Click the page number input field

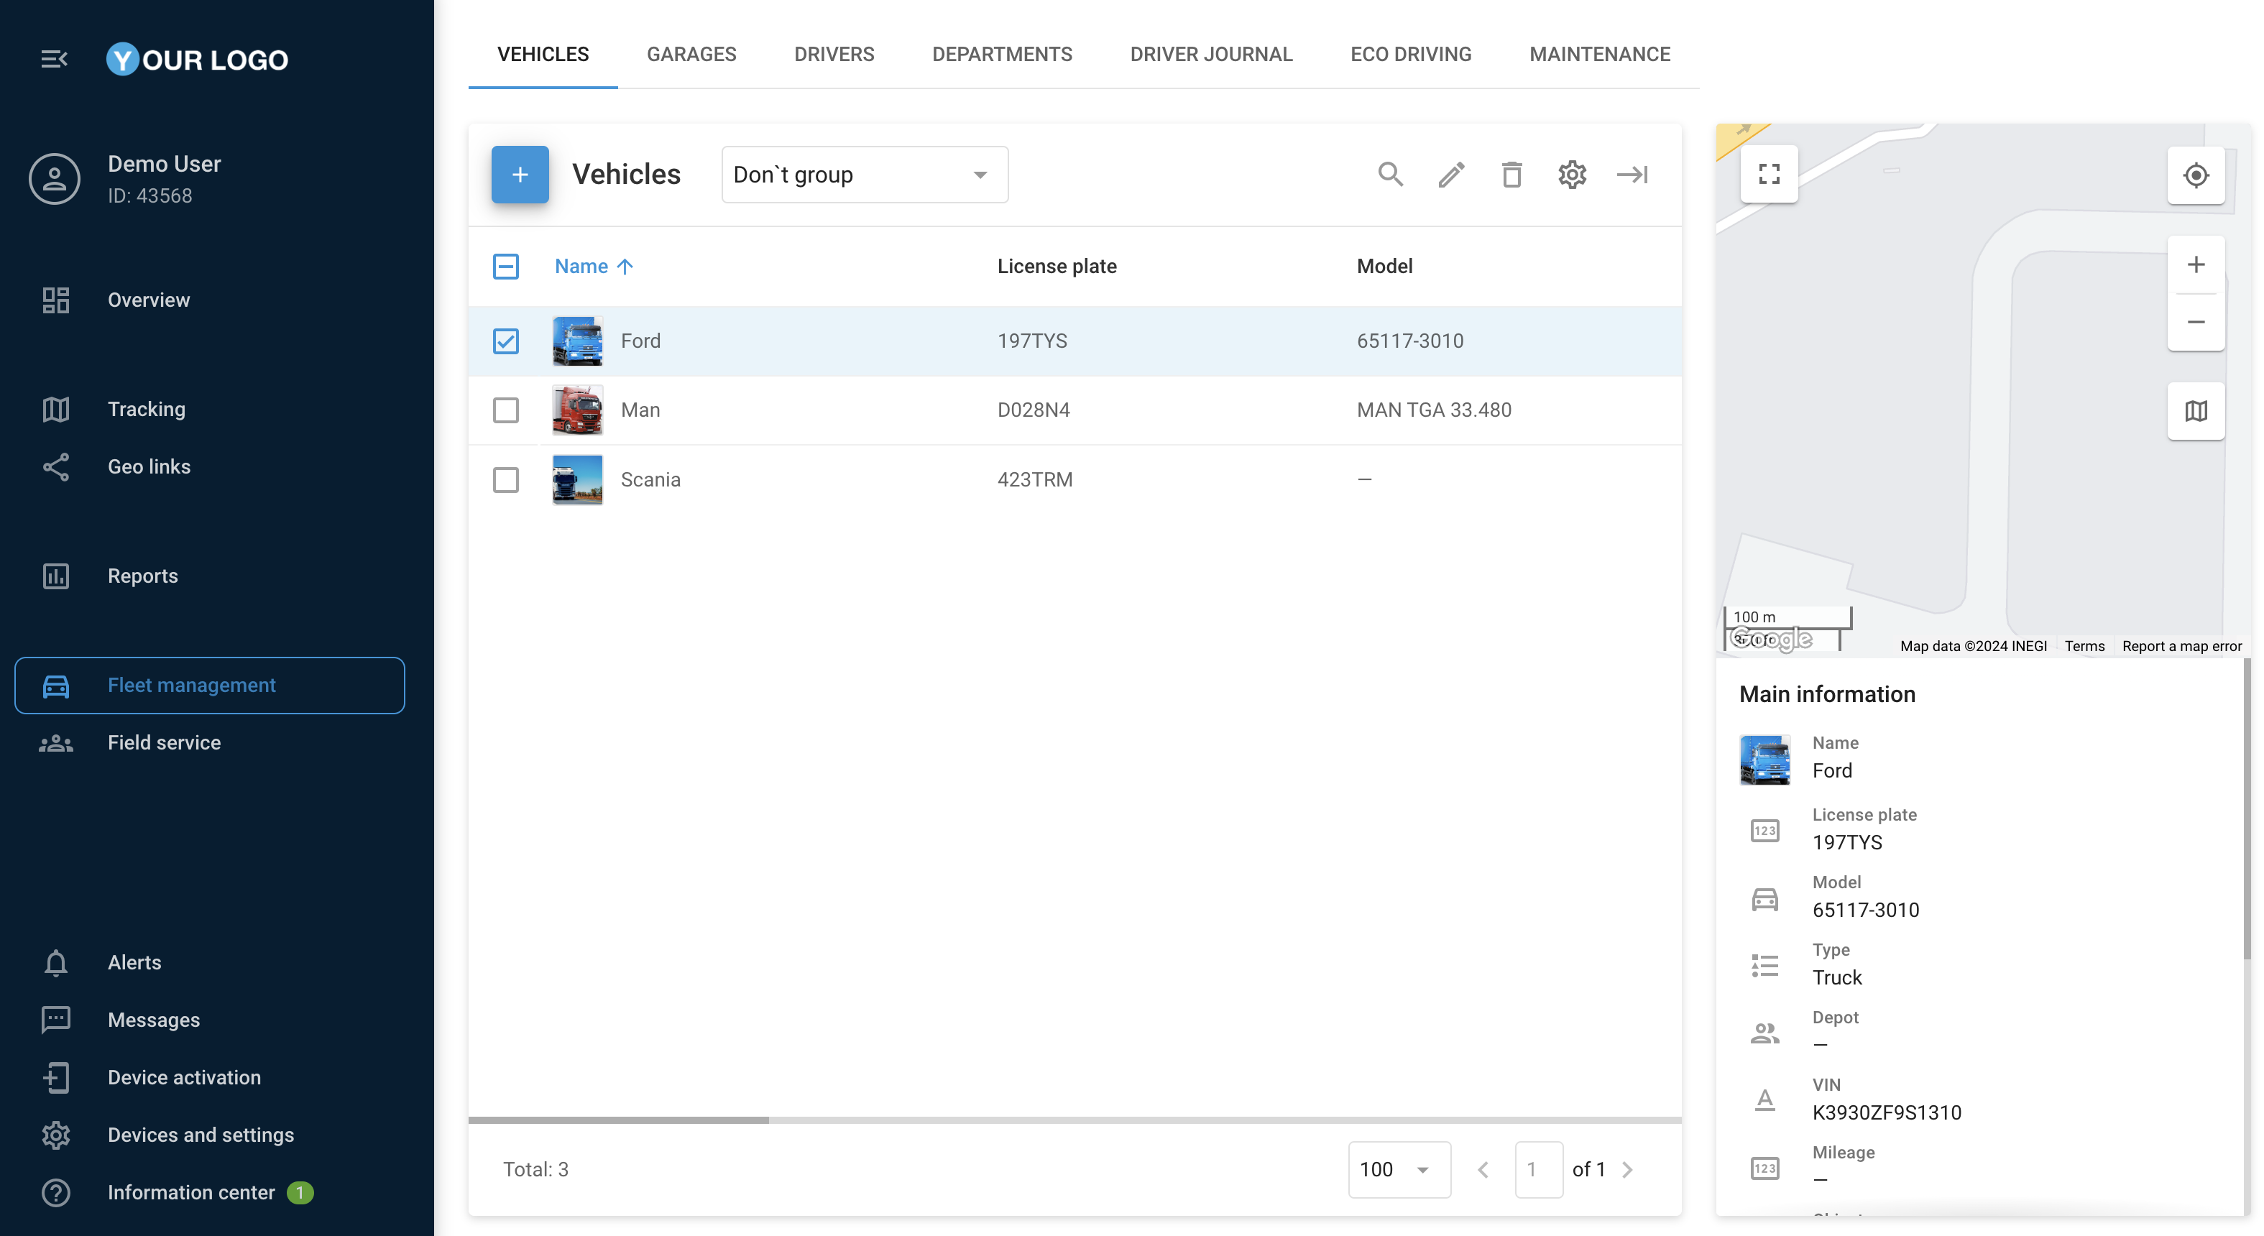click(x=1537, y=1169)
